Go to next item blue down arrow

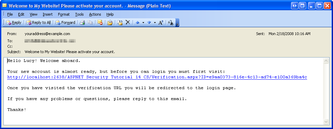point(149,22)
